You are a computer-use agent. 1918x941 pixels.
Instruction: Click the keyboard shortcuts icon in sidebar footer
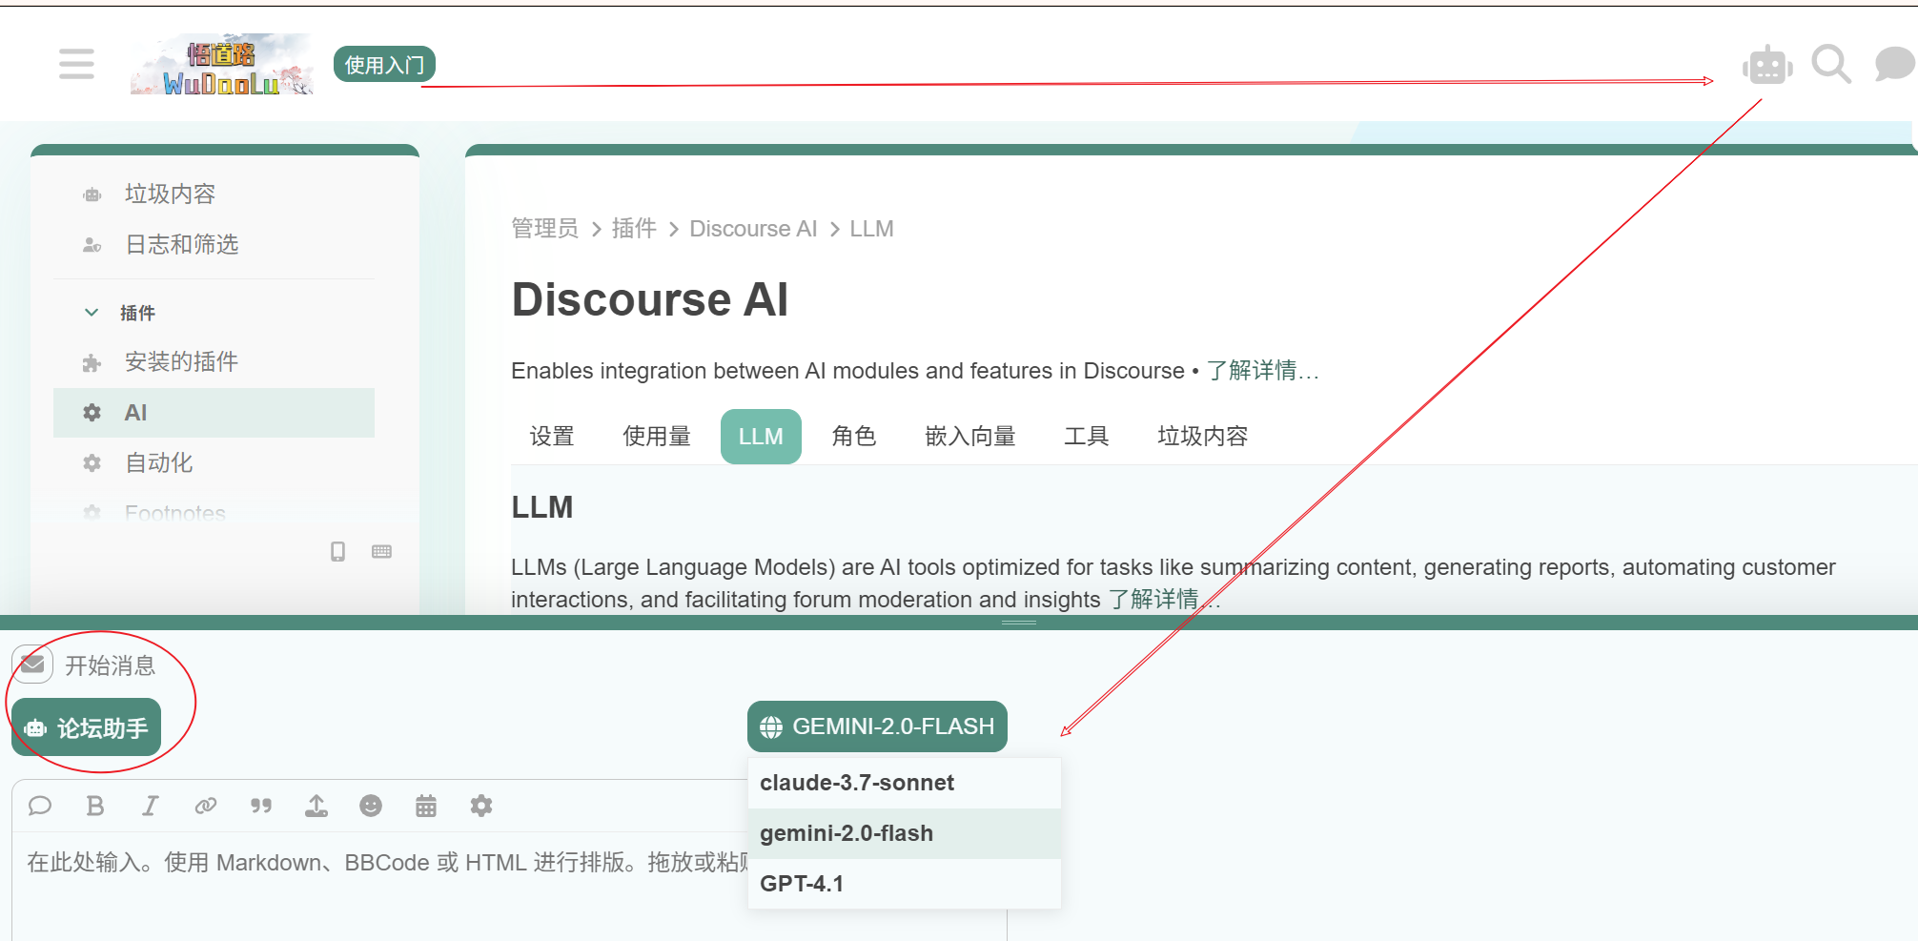382,551
